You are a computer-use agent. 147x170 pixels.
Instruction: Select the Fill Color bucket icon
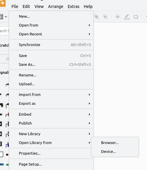[118, 17]
